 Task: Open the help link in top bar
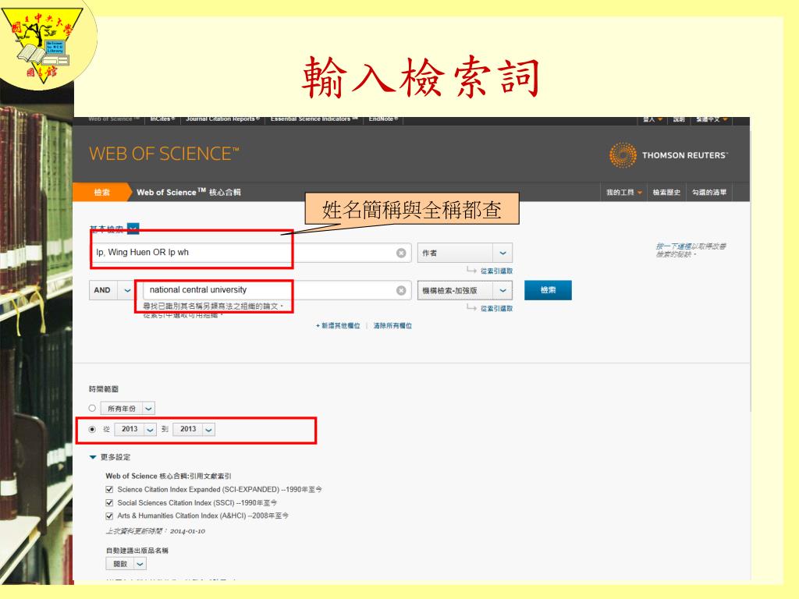[x=679, y=119]
